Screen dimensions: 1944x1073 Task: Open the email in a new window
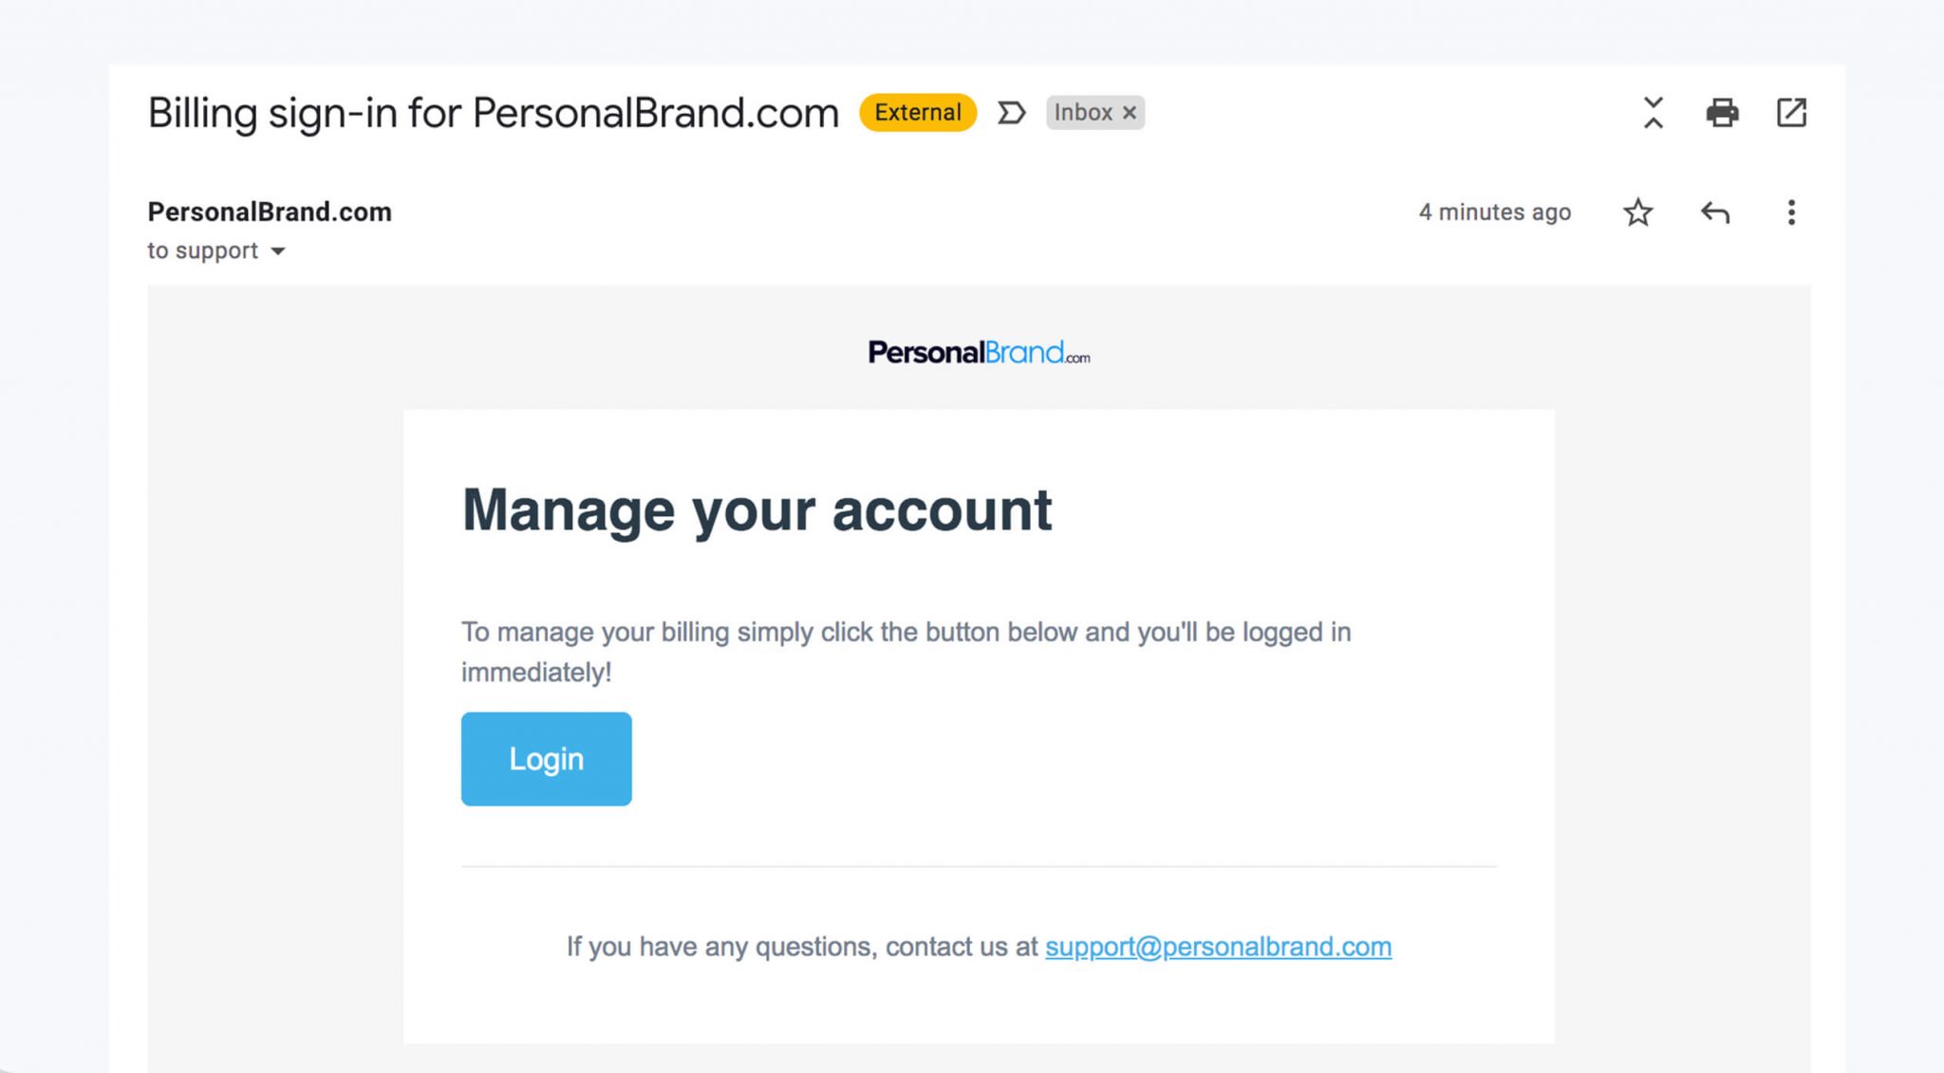[1791, 113]
